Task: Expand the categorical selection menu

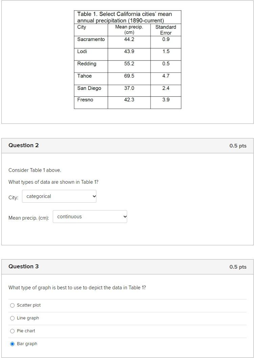Action: click(59, 196)
